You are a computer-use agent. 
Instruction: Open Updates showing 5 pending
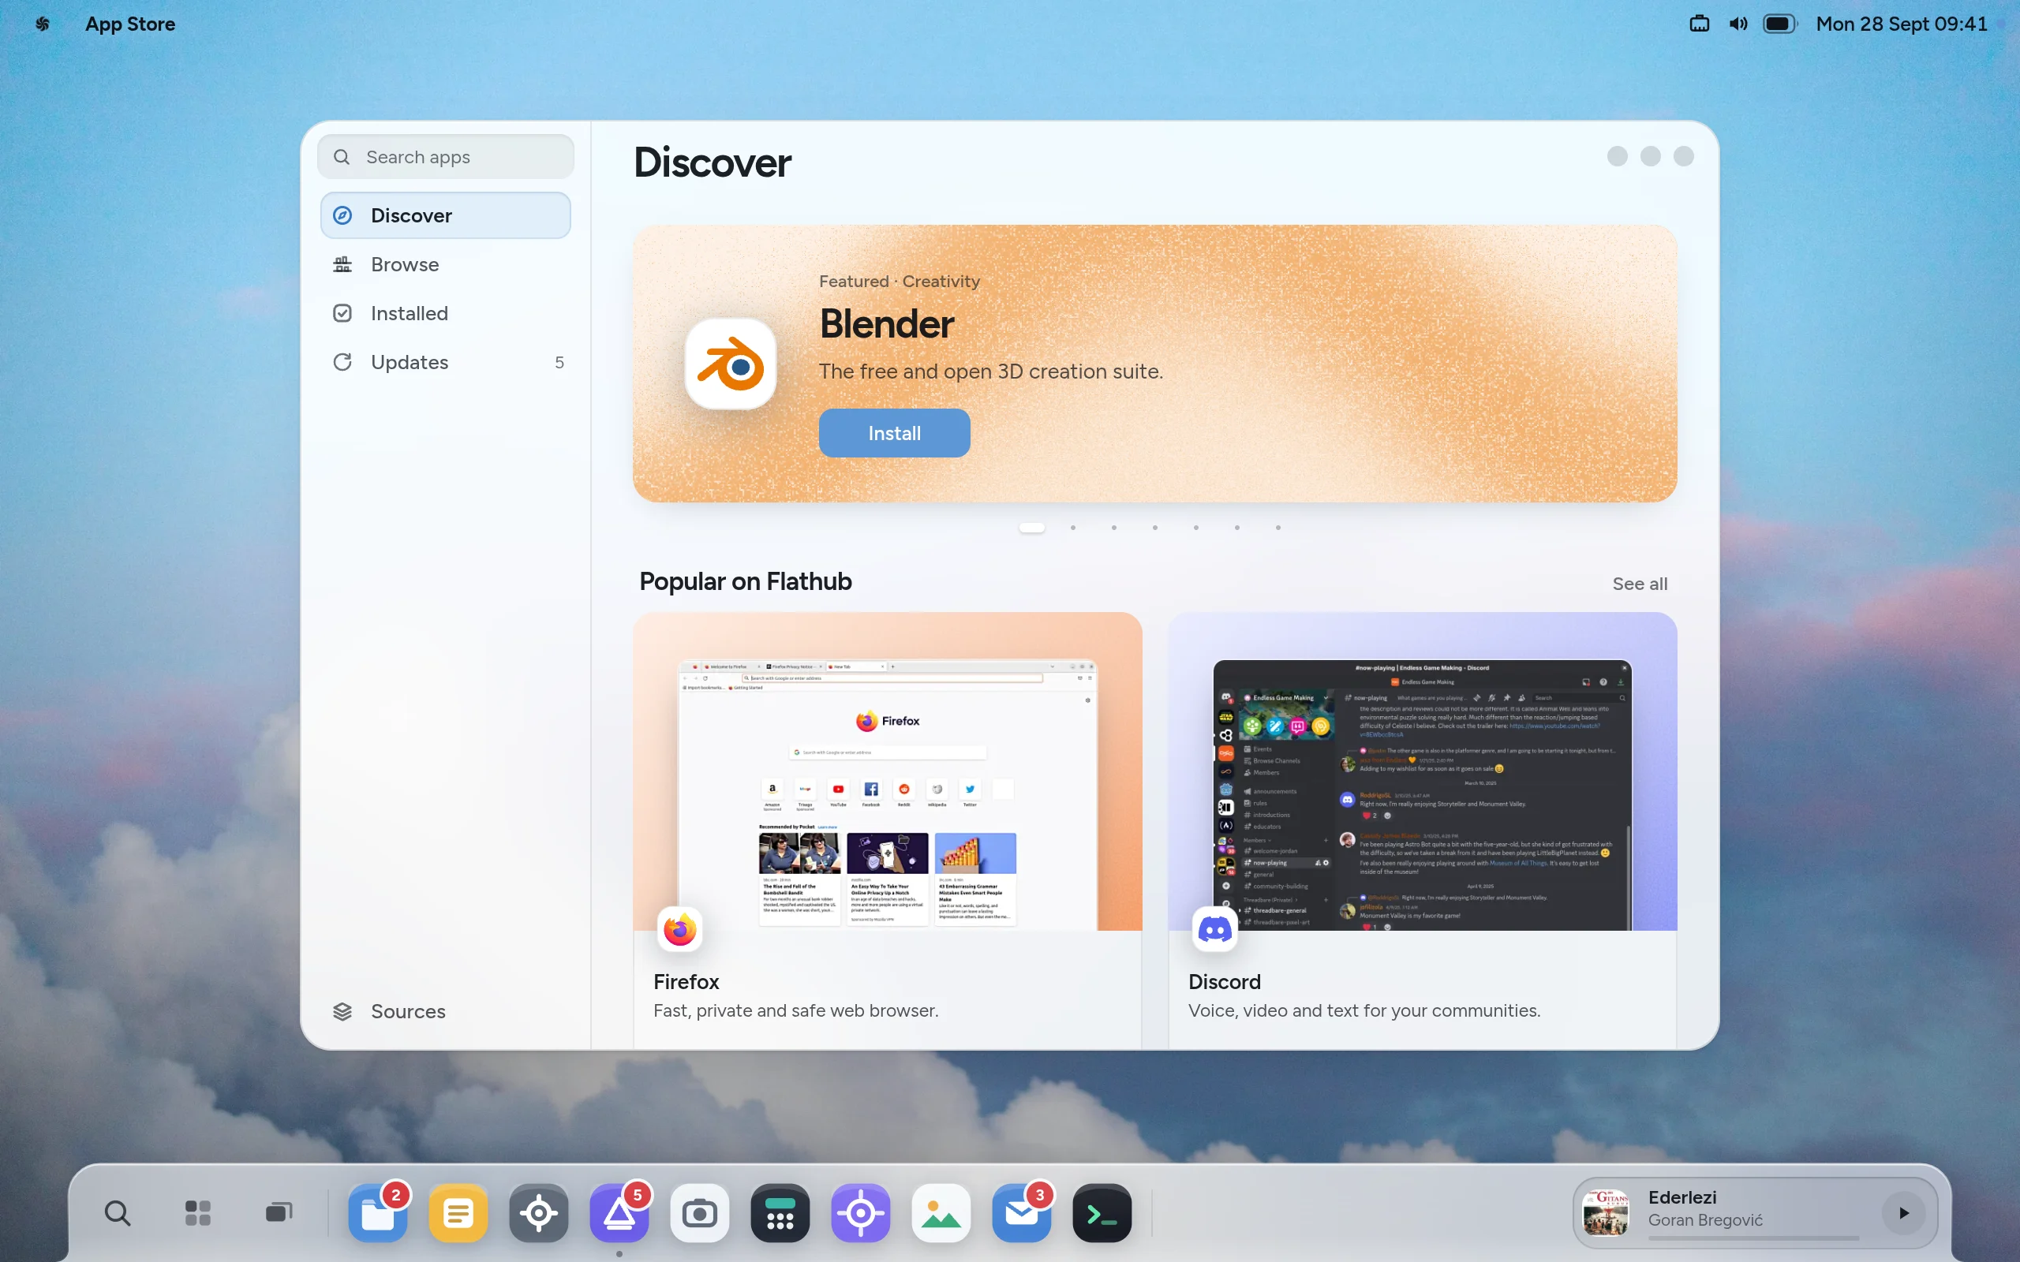[x=445, y=362]
